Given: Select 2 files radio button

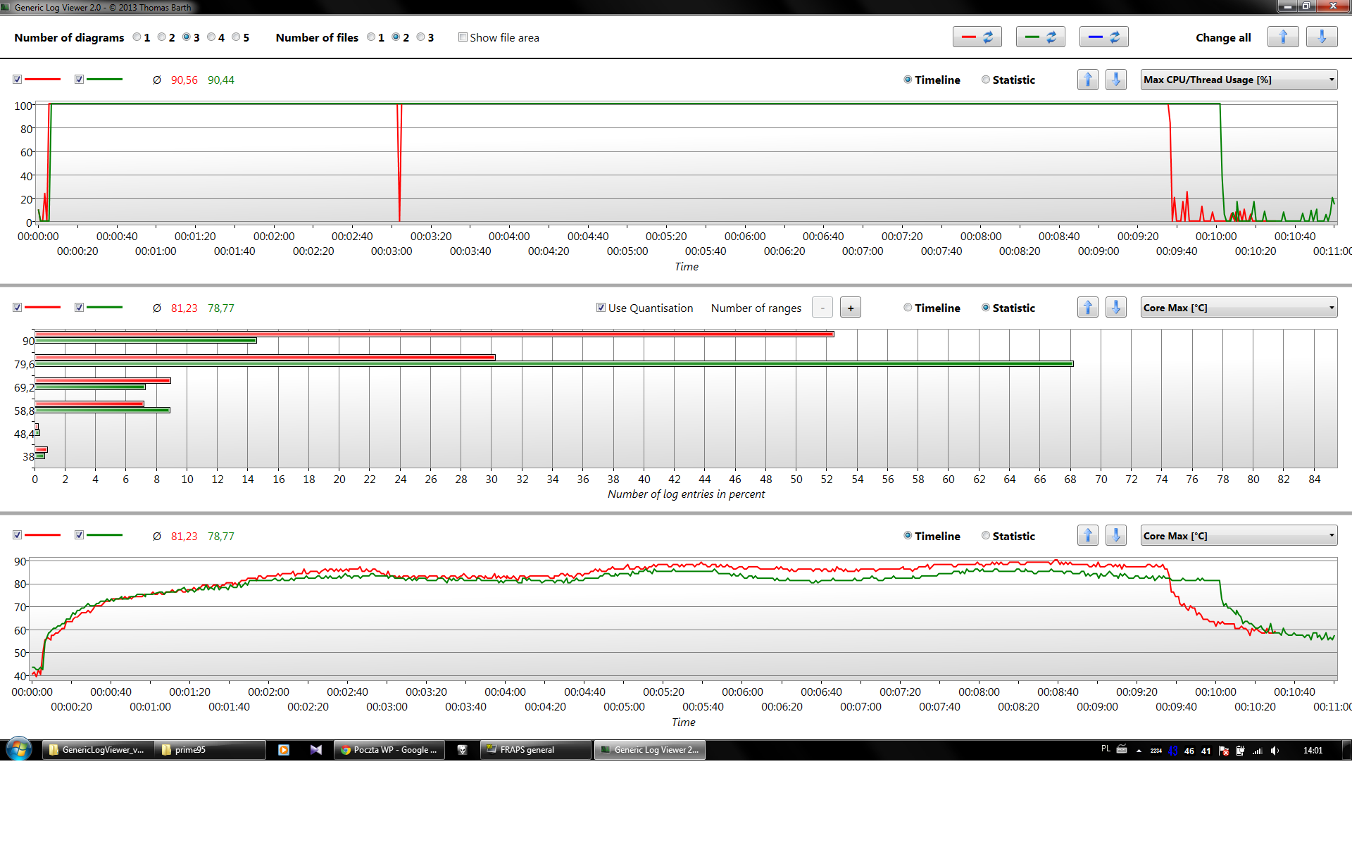Looking at the screenshot, I should click(396, 37).
